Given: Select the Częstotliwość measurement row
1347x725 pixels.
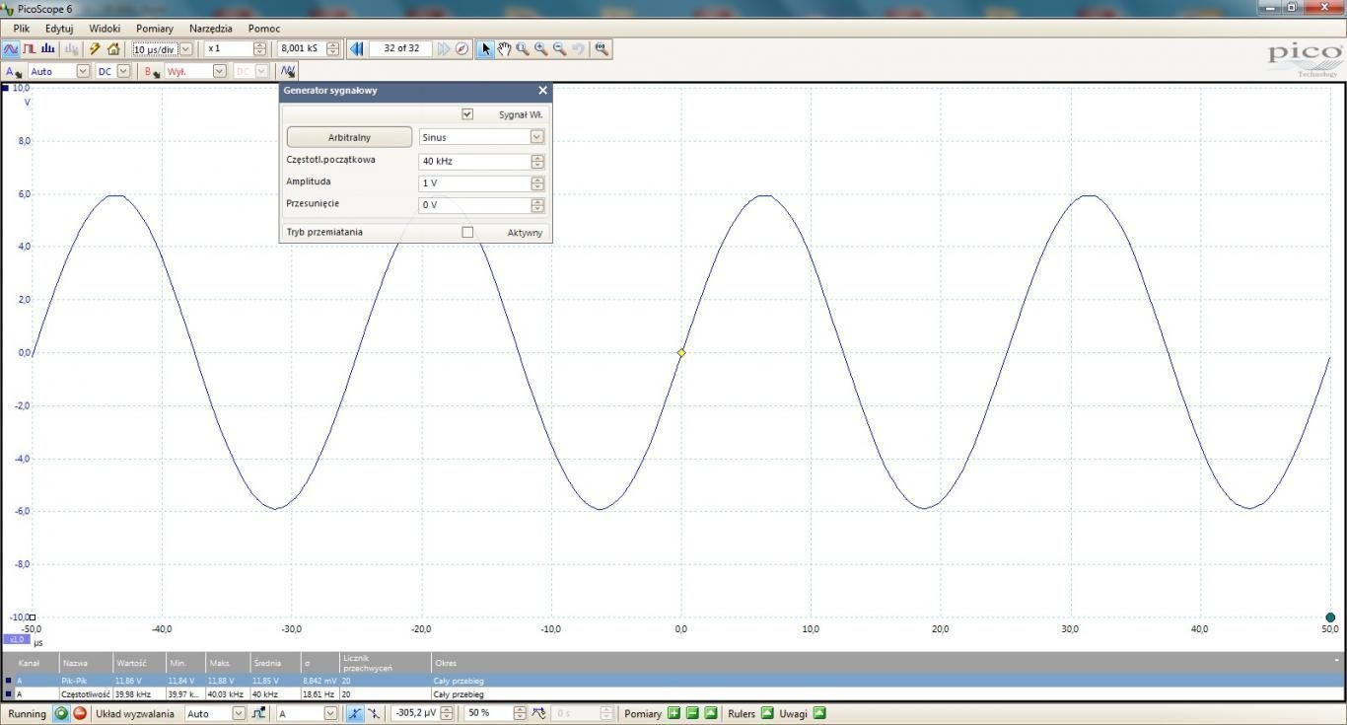Looking at the screenshot, I should point(673,694).
